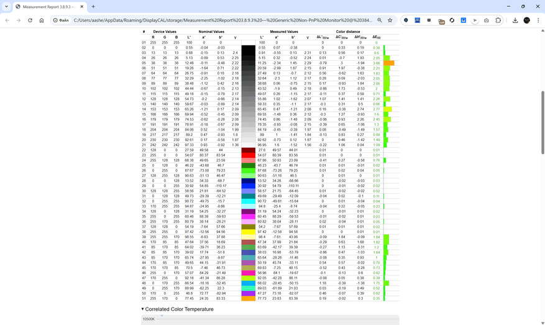The image size is (545, 325).
Task: Click the browser back arrow
Action: (x=7, y=20)
